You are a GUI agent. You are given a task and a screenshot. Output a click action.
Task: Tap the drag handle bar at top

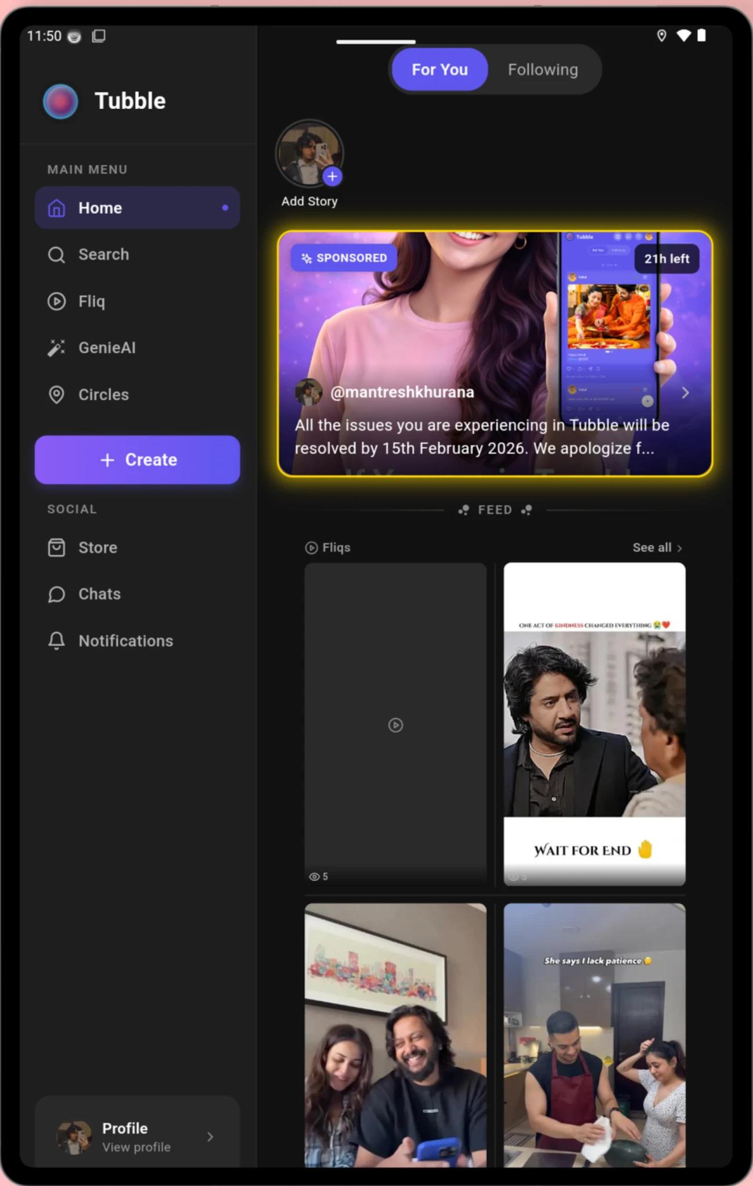pyautogui.click(x=376, y=42)
